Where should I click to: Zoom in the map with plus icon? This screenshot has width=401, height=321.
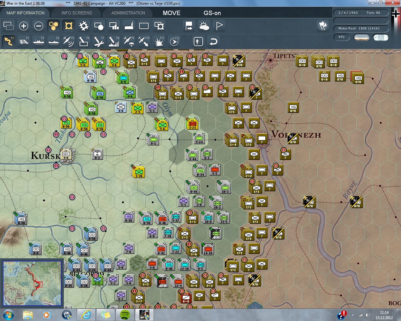point(23,26)
